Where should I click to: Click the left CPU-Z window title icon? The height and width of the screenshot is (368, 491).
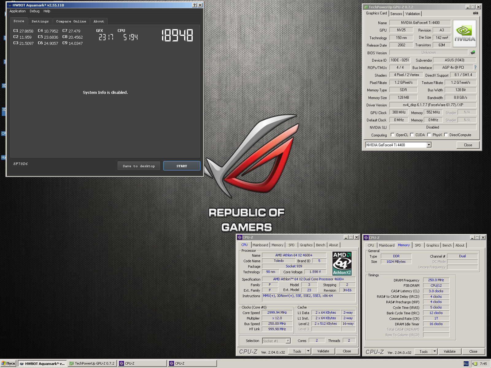(240, 237)
